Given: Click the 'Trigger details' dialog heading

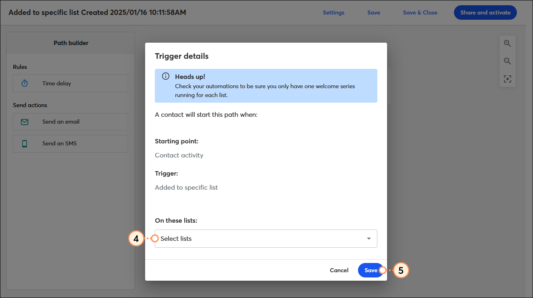Looking at the screenshot, I should (x=182, y=56).
